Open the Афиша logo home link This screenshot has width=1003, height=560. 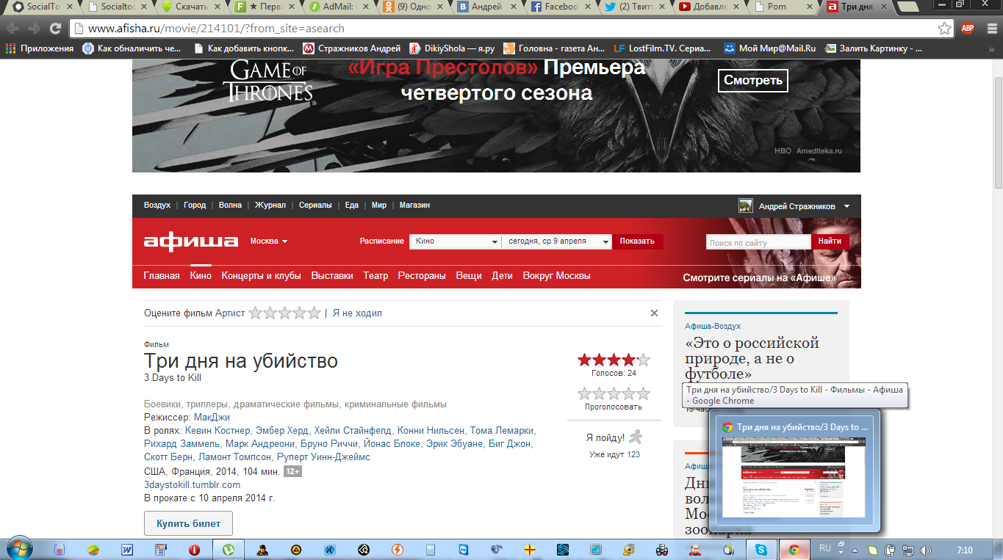pos(191,241)
